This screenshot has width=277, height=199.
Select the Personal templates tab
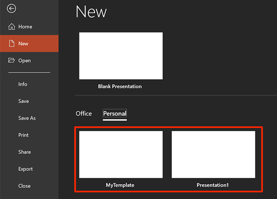point(115,114)
